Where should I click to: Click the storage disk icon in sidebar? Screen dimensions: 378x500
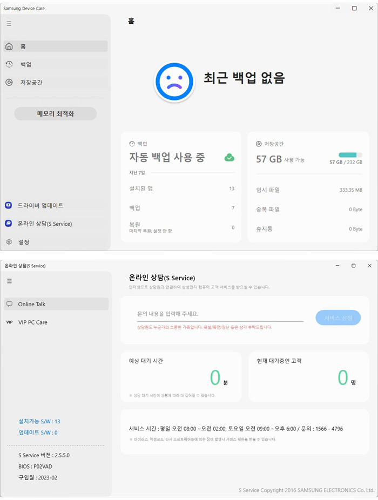coord(9,83)
